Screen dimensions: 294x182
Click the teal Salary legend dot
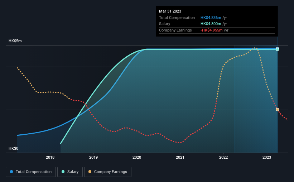point(63,172)
